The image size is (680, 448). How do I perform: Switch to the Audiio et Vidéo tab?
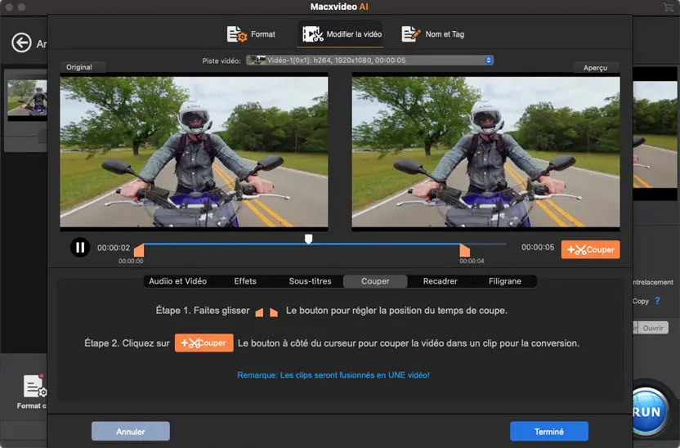177,281
